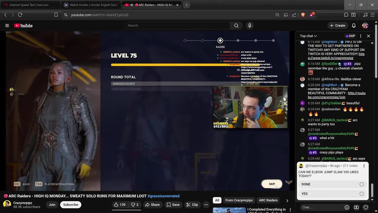The width and height of the screenshot is (378, 213).
Task: Select the ARC Raiders chip
Action: point(268,200)
